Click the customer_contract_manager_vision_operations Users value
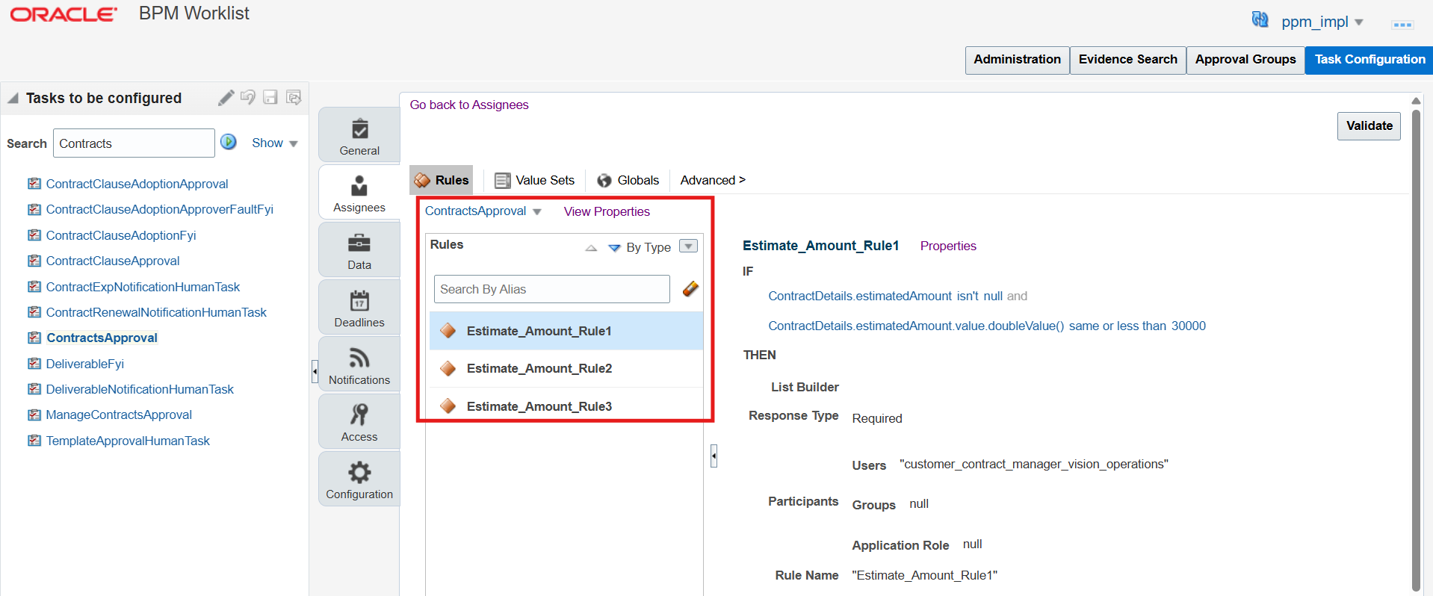Screen dimensions: 1433x596 (1034, 464)
